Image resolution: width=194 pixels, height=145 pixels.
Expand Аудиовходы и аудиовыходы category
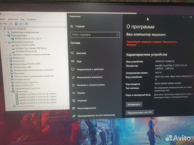5,32
